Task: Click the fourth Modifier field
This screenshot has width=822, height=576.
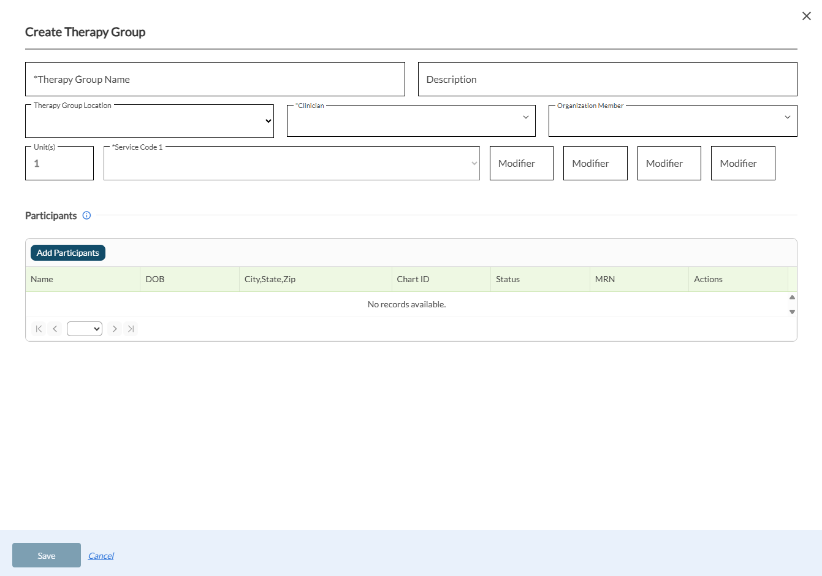Action: (743, 163)
